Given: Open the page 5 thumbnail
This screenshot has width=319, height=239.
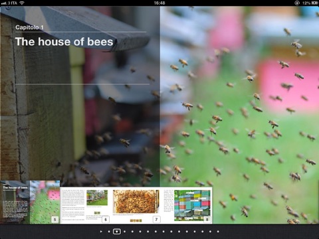Looking at the screenshot, I should 30,202.
